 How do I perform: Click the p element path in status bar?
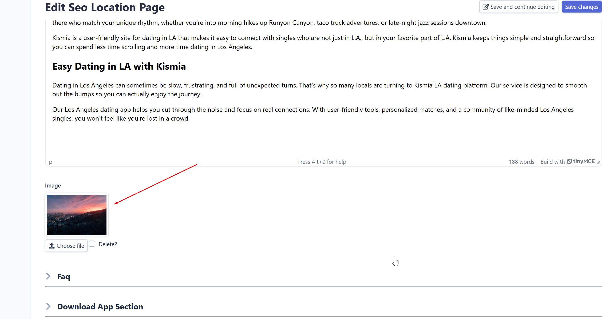51,162
